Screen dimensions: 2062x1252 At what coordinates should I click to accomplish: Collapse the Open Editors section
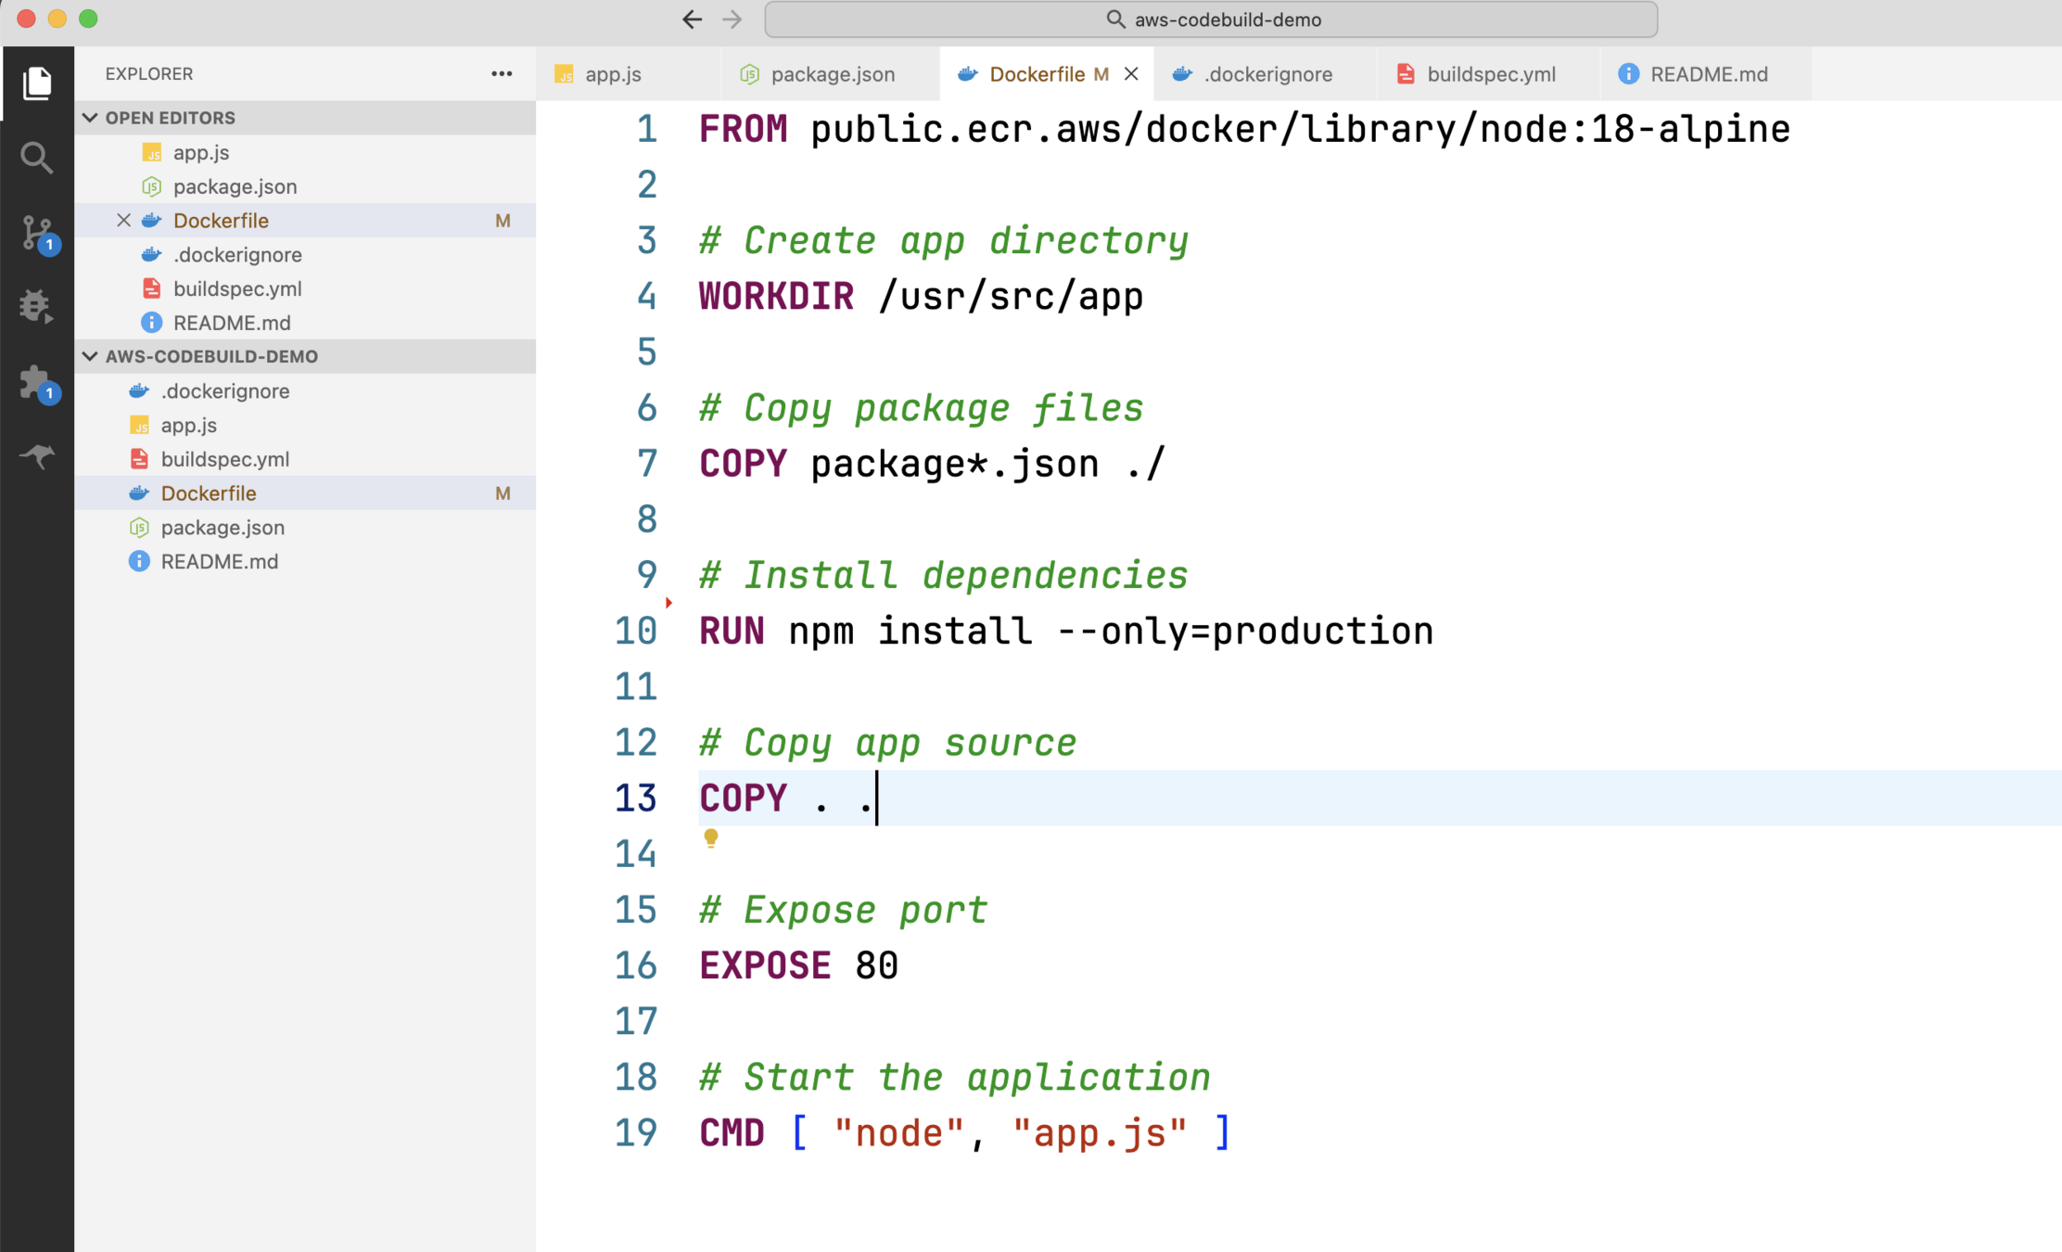coord(90,118)
